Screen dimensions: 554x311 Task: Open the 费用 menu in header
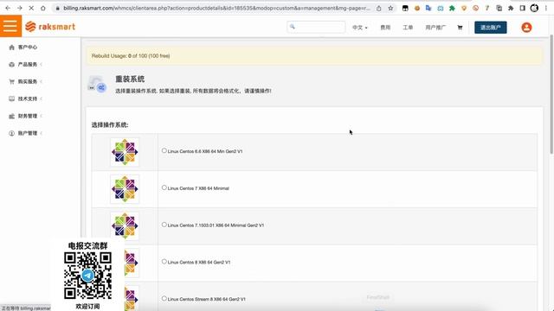coord(385,28)
